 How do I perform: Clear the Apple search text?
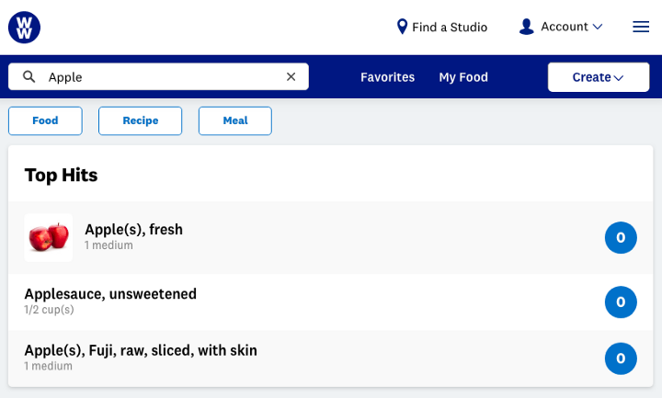[x=291, y=77]
